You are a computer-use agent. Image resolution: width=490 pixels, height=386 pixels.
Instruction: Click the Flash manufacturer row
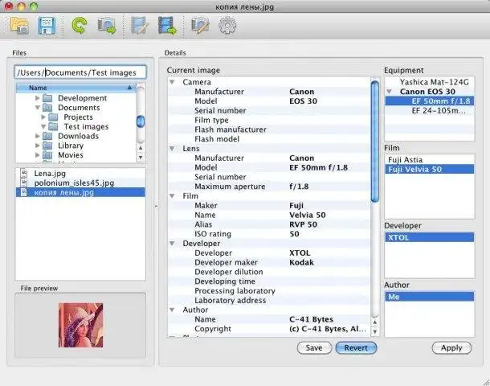click(x=269, y=129)
